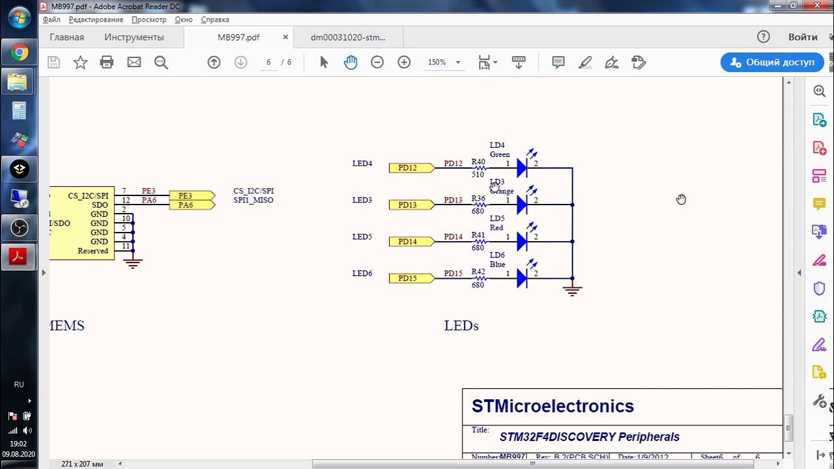This screenshot has height=469, width=834.
Task: Click the vertical scrollbar up arrow
Action: tap(788, 83)
